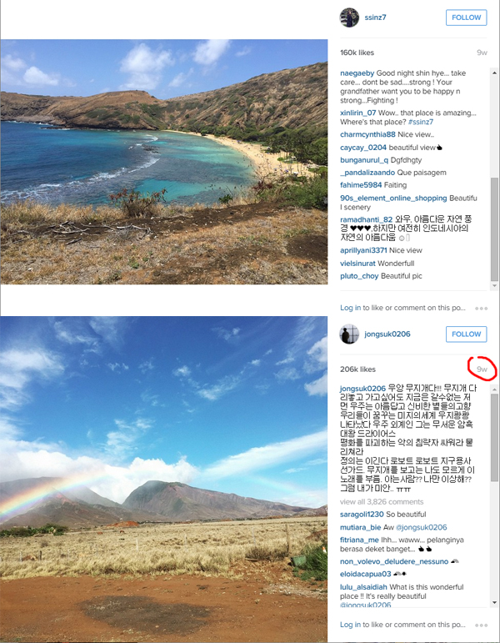Click Log in link under beach post
500x643 pixels.
(350, 308)
